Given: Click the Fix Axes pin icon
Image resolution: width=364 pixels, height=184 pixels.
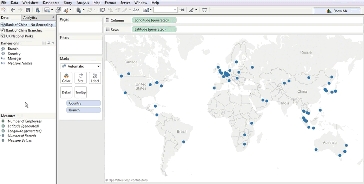Looking at the screenshot, I should tap(182, 10).
